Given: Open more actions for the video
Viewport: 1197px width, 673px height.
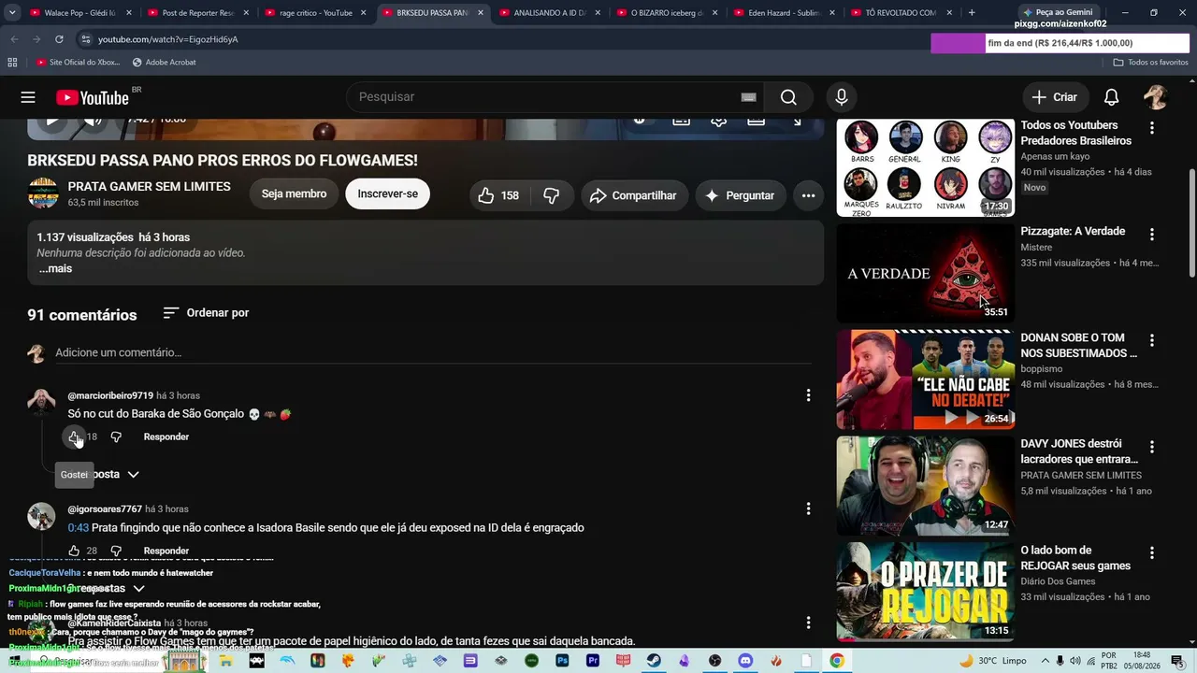Looking at the screenshot, I should pyautogui.click(x=808, y=195).
